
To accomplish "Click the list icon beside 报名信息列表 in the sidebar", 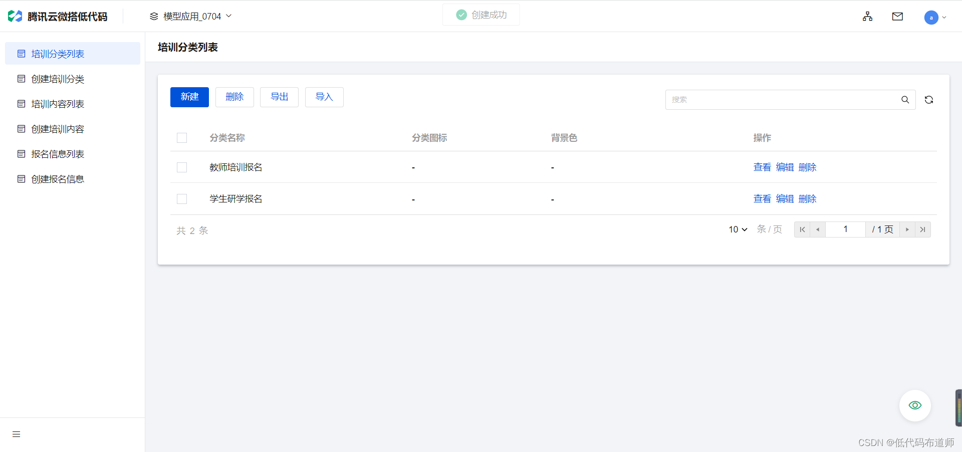I will click(21, 154).
